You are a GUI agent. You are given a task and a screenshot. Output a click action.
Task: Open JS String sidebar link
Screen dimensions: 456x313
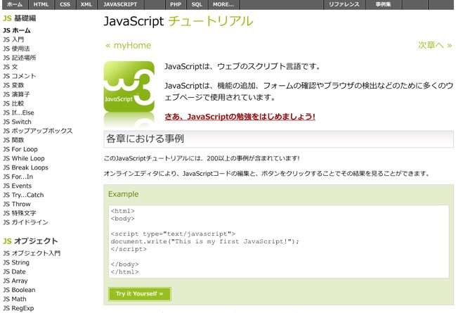point(16,262)
